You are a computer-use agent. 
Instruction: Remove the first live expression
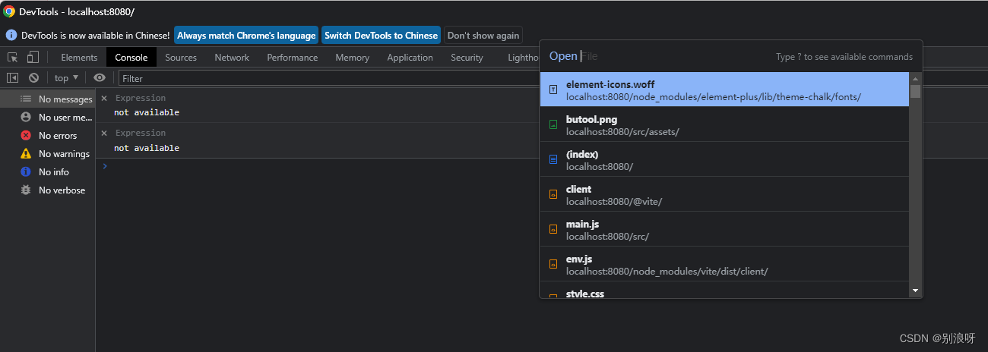point(104,98)
